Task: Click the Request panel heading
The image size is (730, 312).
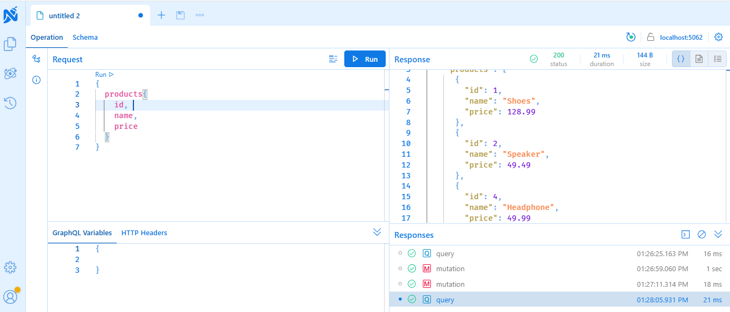Action: click(68, 59)
